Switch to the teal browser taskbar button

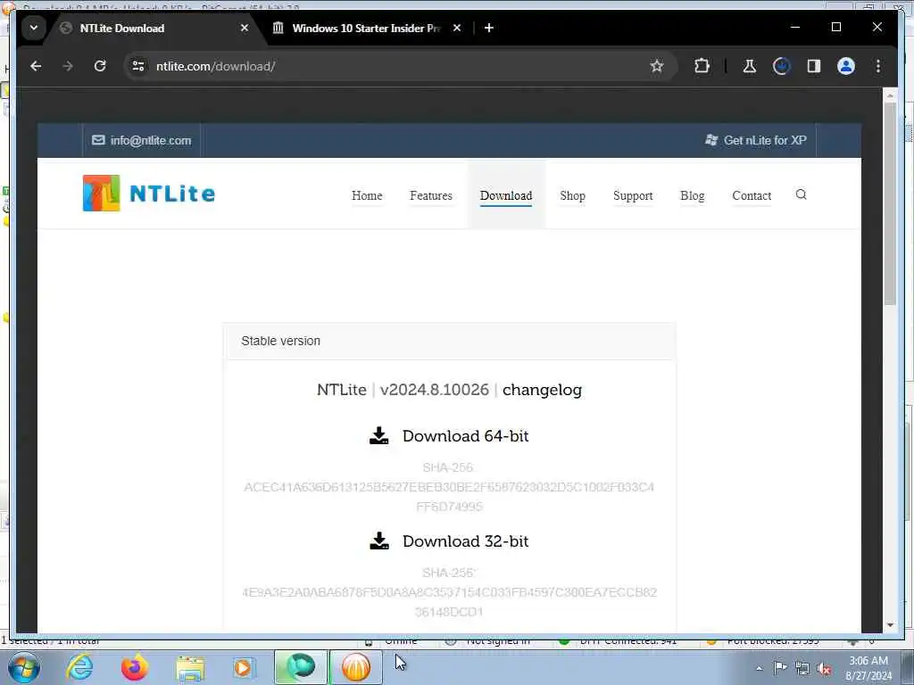(301, 667)
